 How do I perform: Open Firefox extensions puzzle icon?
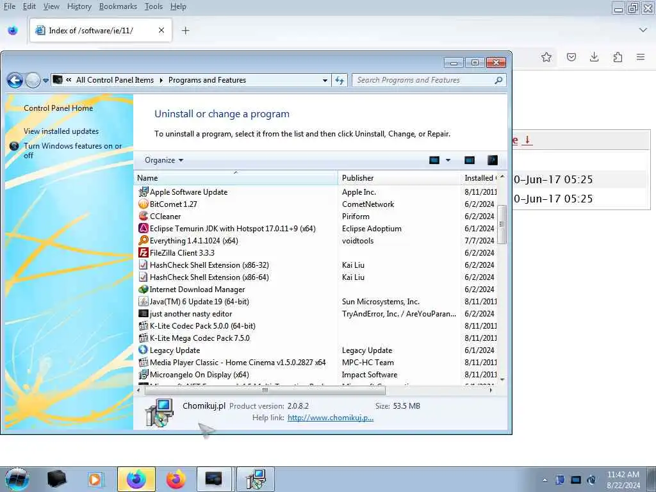pos(618,57)
